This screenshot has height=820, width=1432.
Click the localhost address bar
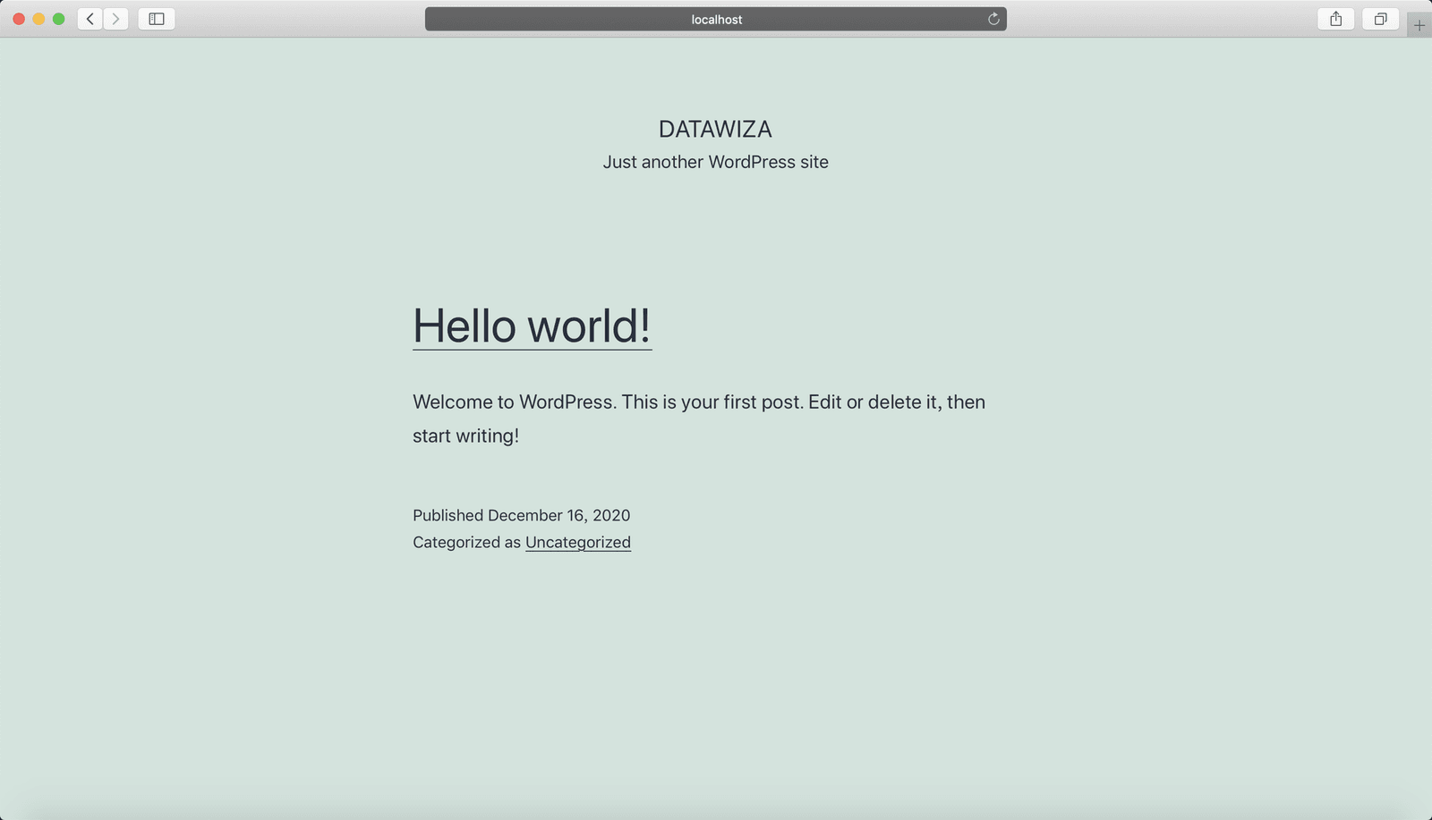(x=716, y=19)
